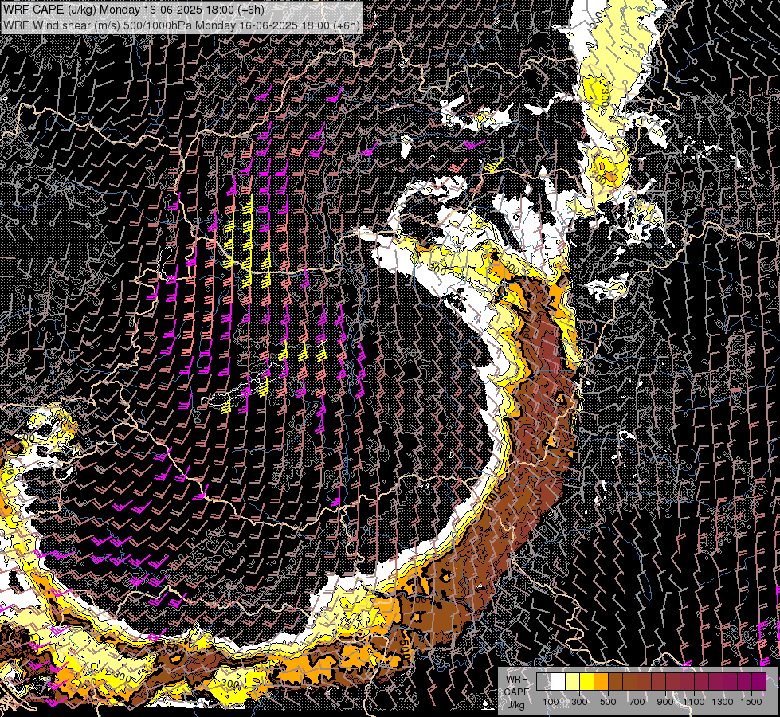Screen dimensions: 780x717
Task: Select the pale yellow CAPE legend swatch
Action: click(x=573, y=682)
